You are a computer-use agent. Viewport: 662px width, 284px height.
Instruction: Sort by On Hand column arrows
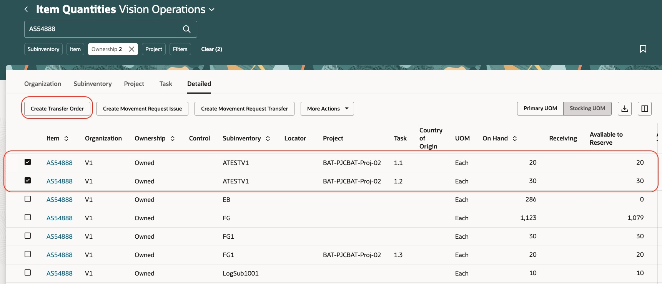[x=515, y=139]
